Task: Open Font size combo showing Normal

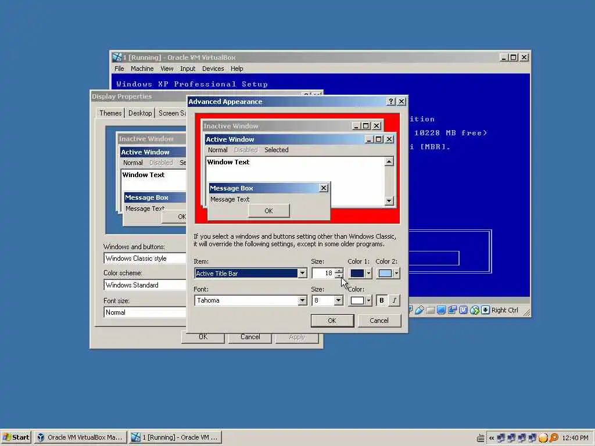Action: click(x=145, y=312)
